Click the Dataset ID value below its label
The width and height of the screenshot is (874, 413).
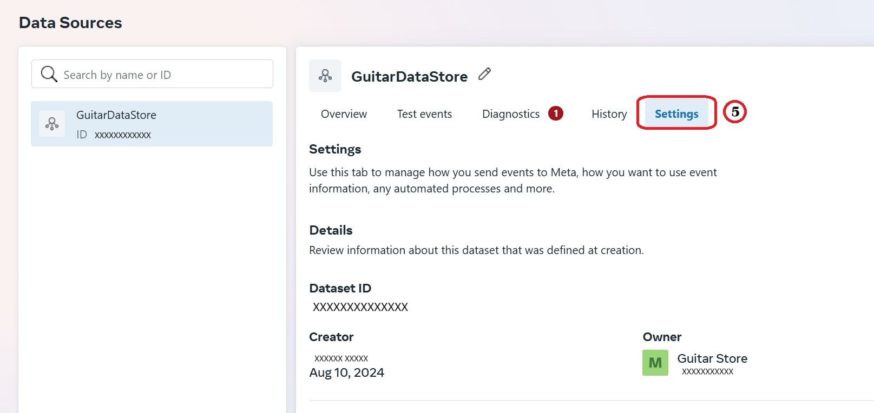tap(360, 307)
